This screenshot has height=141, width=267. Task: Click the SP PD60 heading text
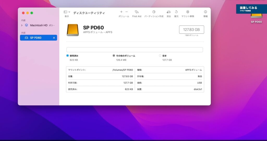94,28
